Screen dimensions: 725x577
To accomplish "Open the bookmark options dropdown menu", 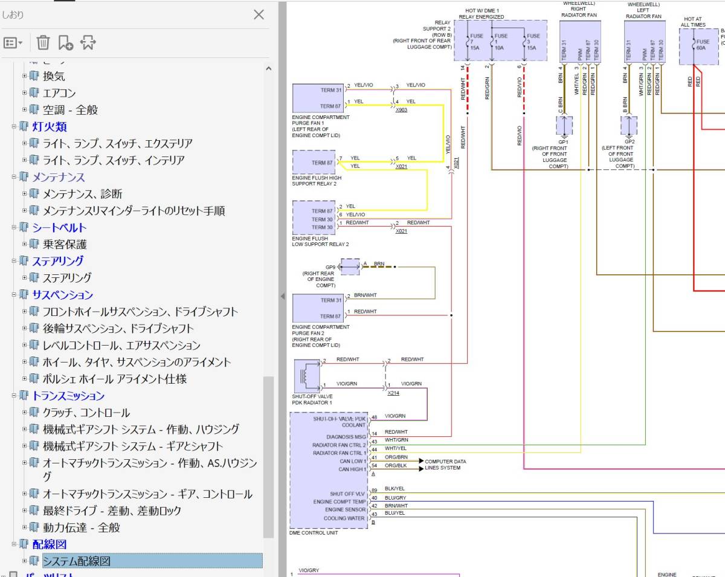I will click(13, 42).
